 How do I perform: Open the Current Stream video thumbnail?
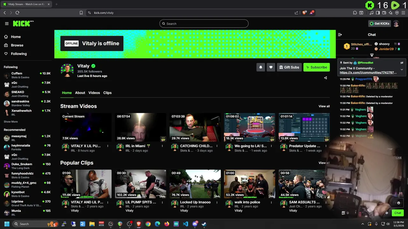click(x=86, y=127)
